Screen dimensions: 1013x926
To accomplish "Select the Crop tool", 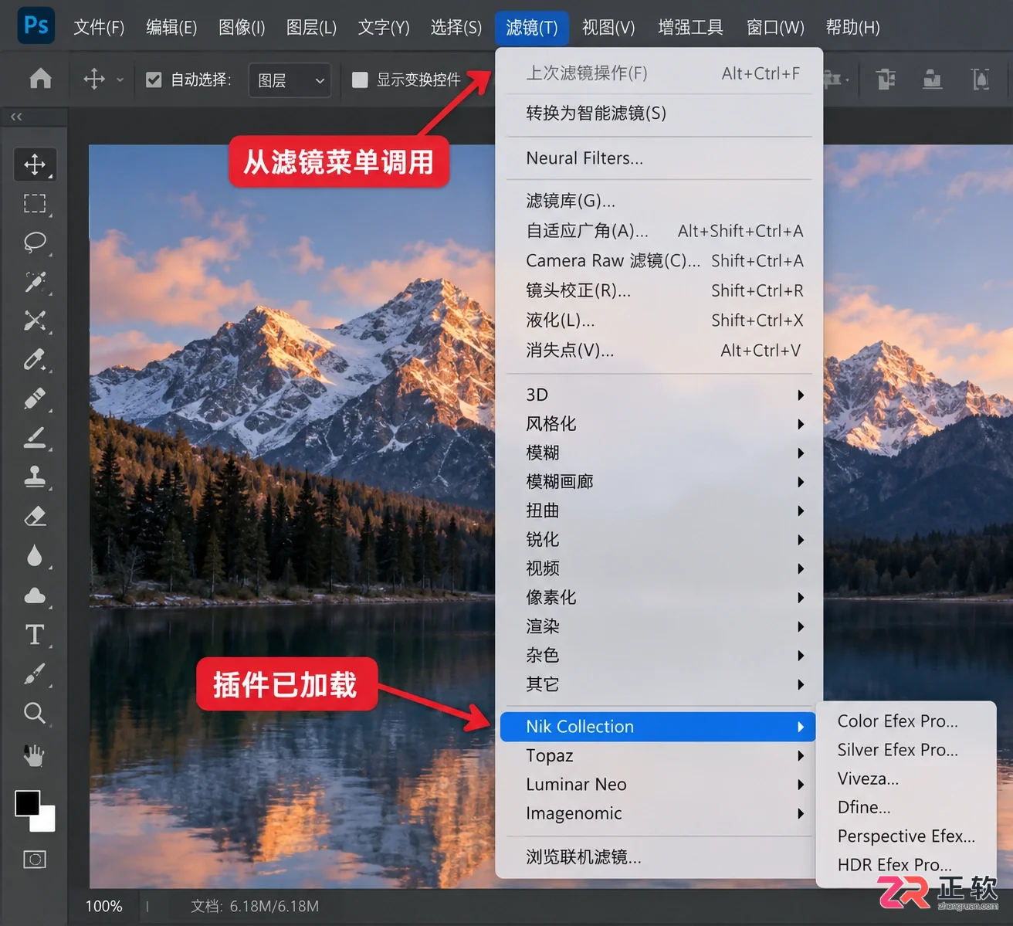I will (35, 321).
